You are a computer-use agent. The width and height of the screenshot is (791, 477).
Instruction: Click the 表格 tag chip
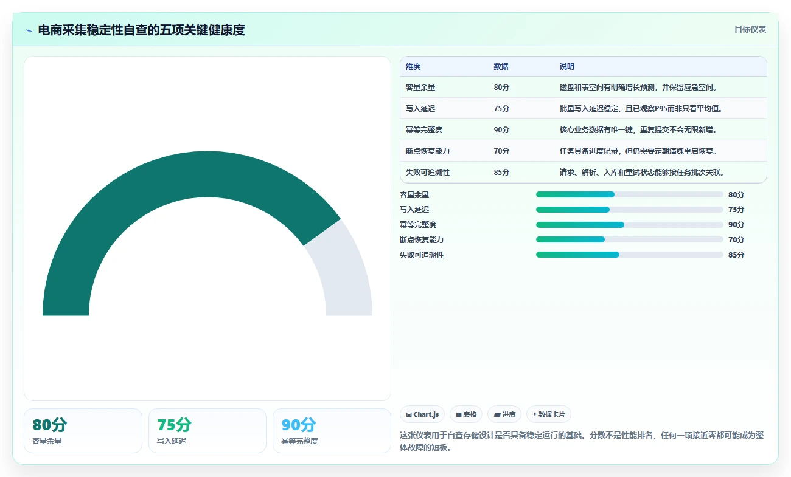466,414
